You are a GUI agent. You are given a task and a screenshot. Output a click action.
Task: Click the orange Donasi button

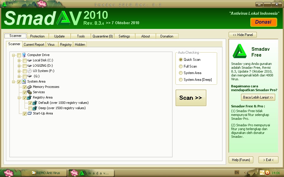[264, 22]
